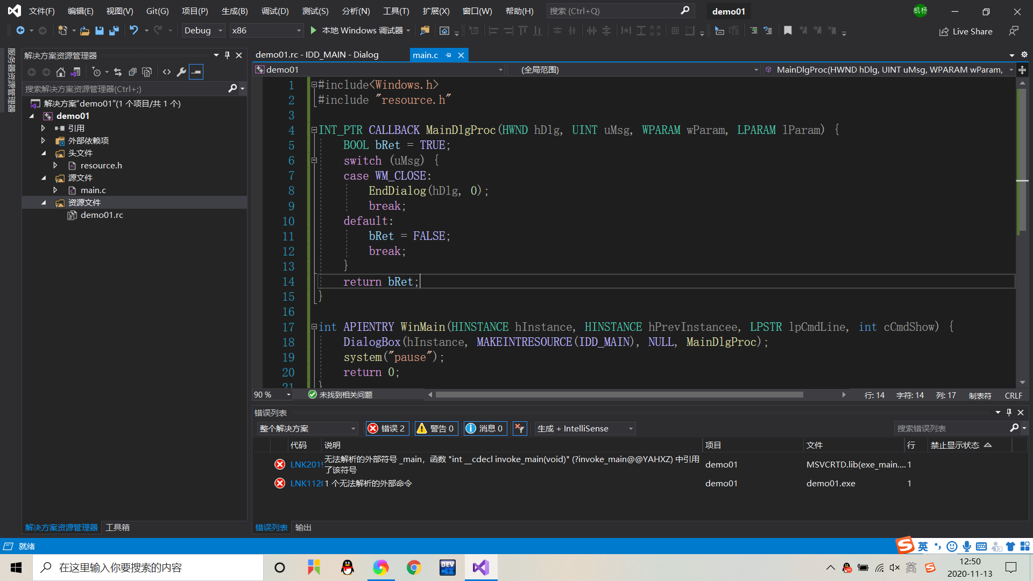
Task: Open the LNK1120 error code link
Action: [306, 483]
